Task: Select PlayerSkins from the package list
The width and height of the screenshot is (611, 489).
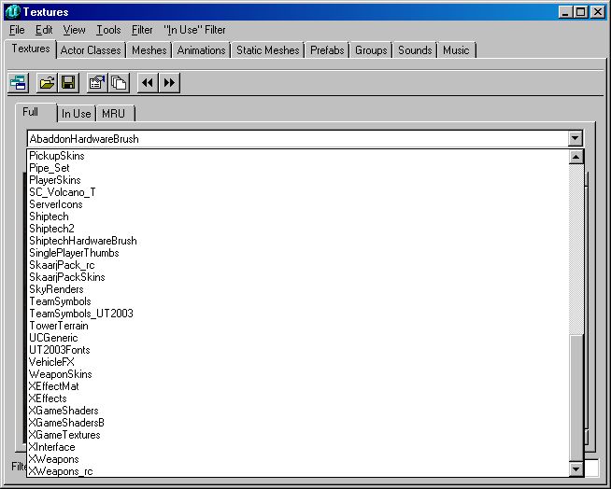Action: pos(298,180)
